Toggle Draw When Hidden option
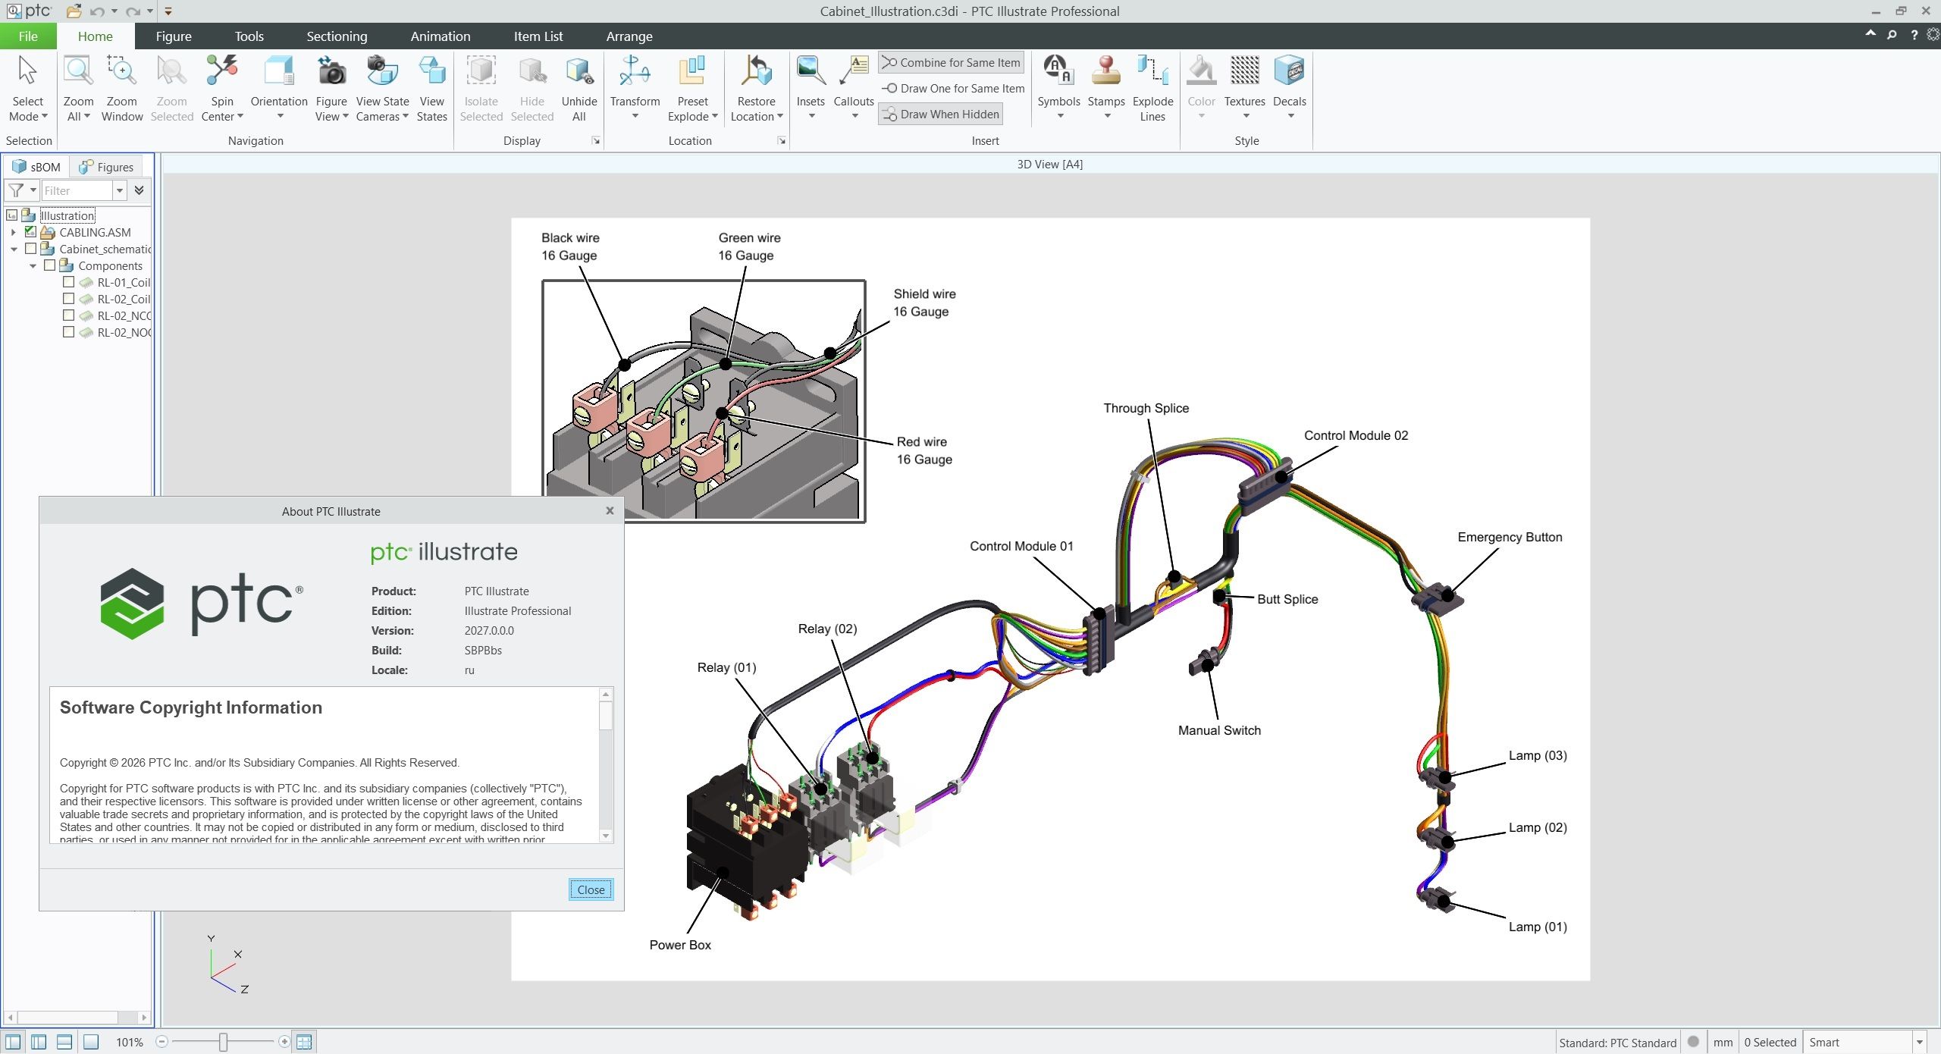 (x=940, y=114)
